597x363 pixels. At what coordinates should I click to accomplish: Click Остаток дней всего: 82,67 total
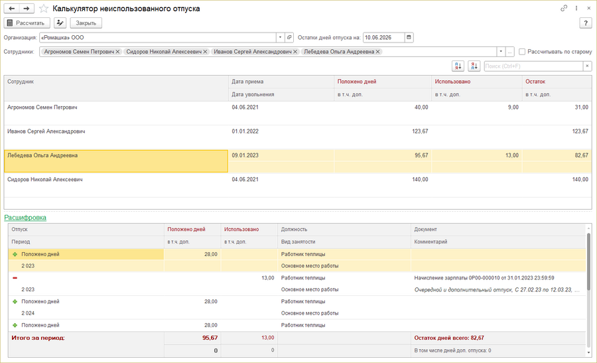(449, 338)
